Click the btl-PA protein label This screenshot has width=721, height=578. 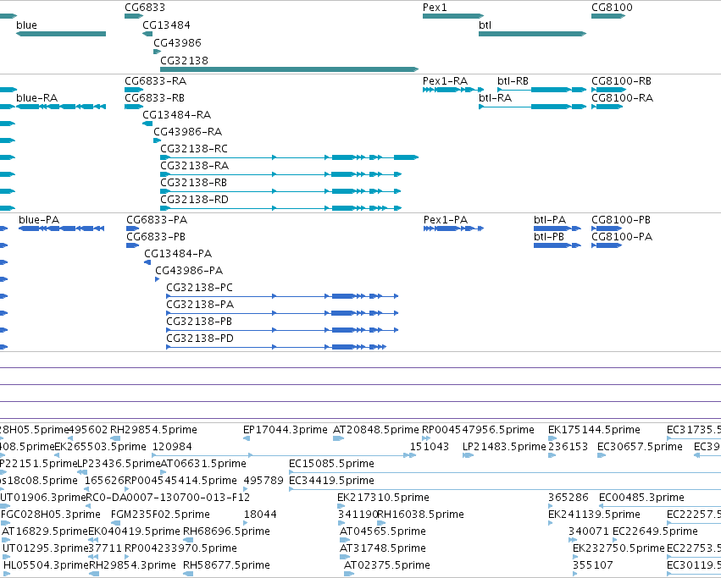pos(550,220)
